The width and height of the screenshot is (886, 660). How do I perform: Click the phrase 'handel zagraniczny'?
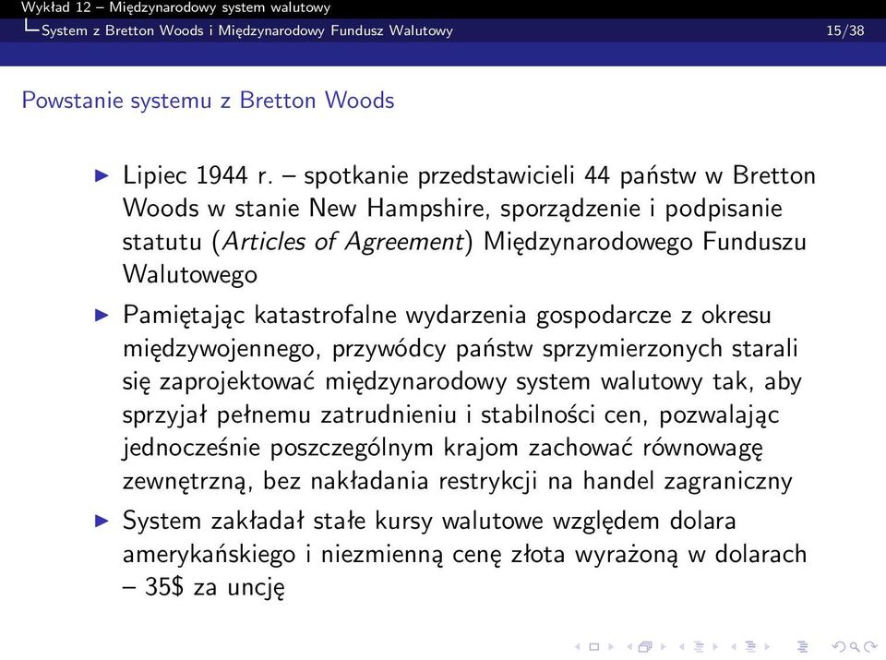point(687,482)
